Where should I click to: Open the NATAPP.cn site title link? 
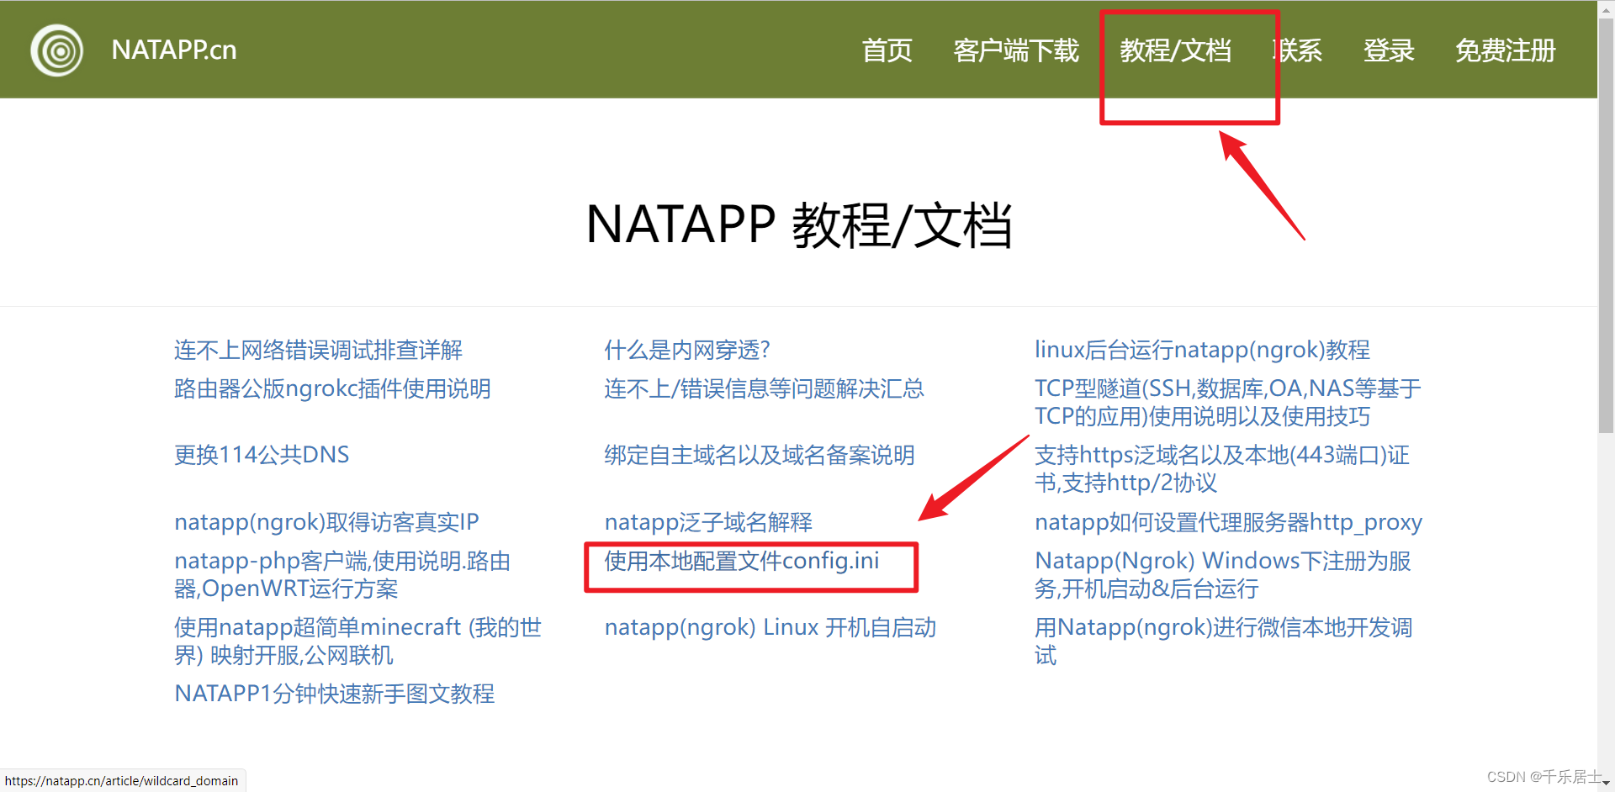coord(174,50)
